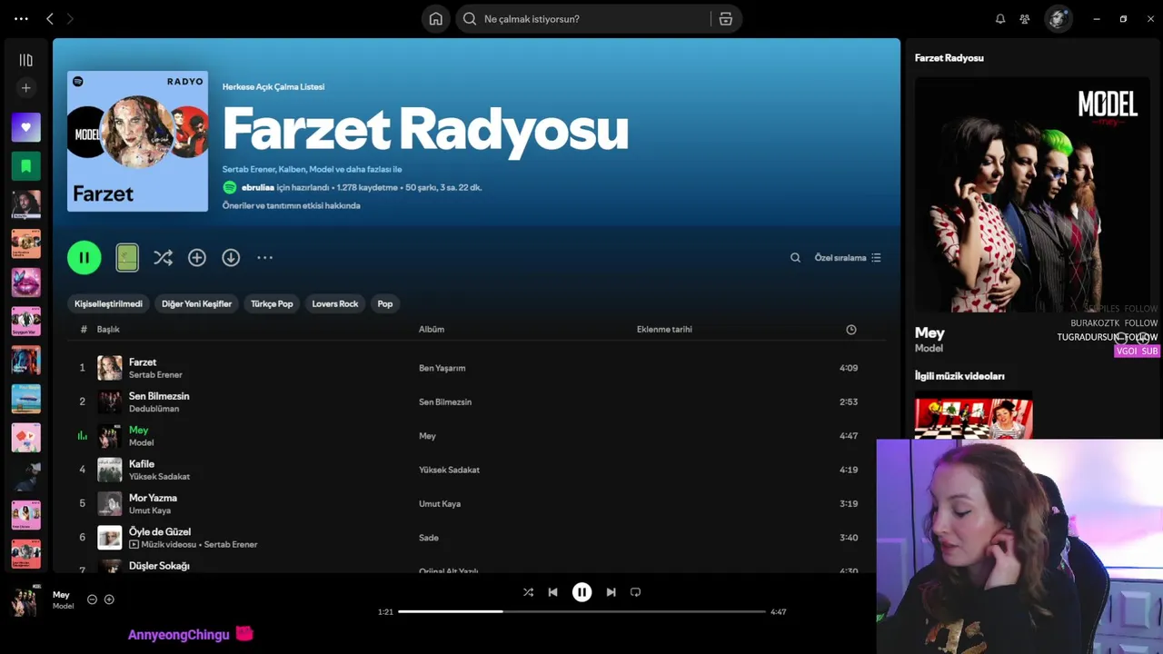Open Model artist link in now-playing panel
This screenshot has width=1163, height=654.
[929, 349]
